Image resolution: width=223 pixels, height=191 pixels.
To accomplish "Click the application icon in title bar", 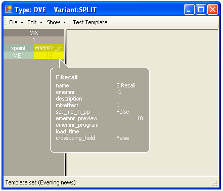I will (x=9, y=9).
